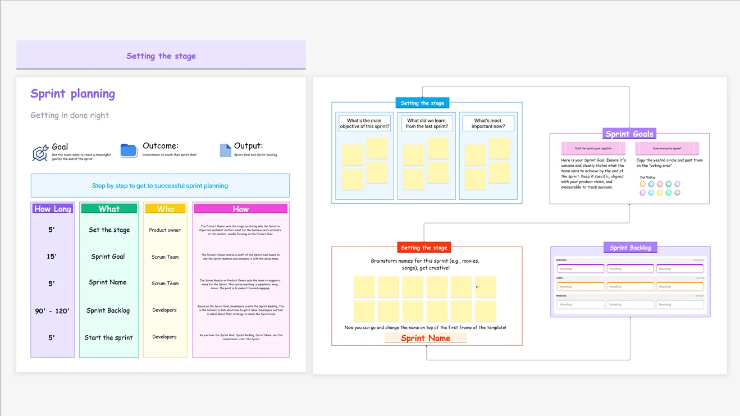
Task: Click the green What column header
Action: pyautogui.click(x=109, y=209)
